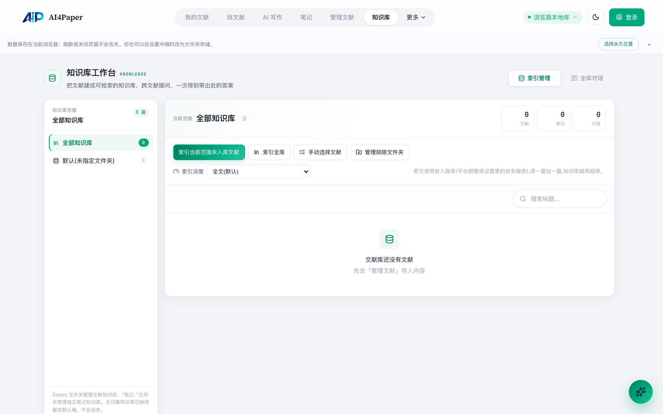Viewport: 663px width, 414px height.
Task: Click the KNOWLEDGE label text
Action: (x=133, y=74)
